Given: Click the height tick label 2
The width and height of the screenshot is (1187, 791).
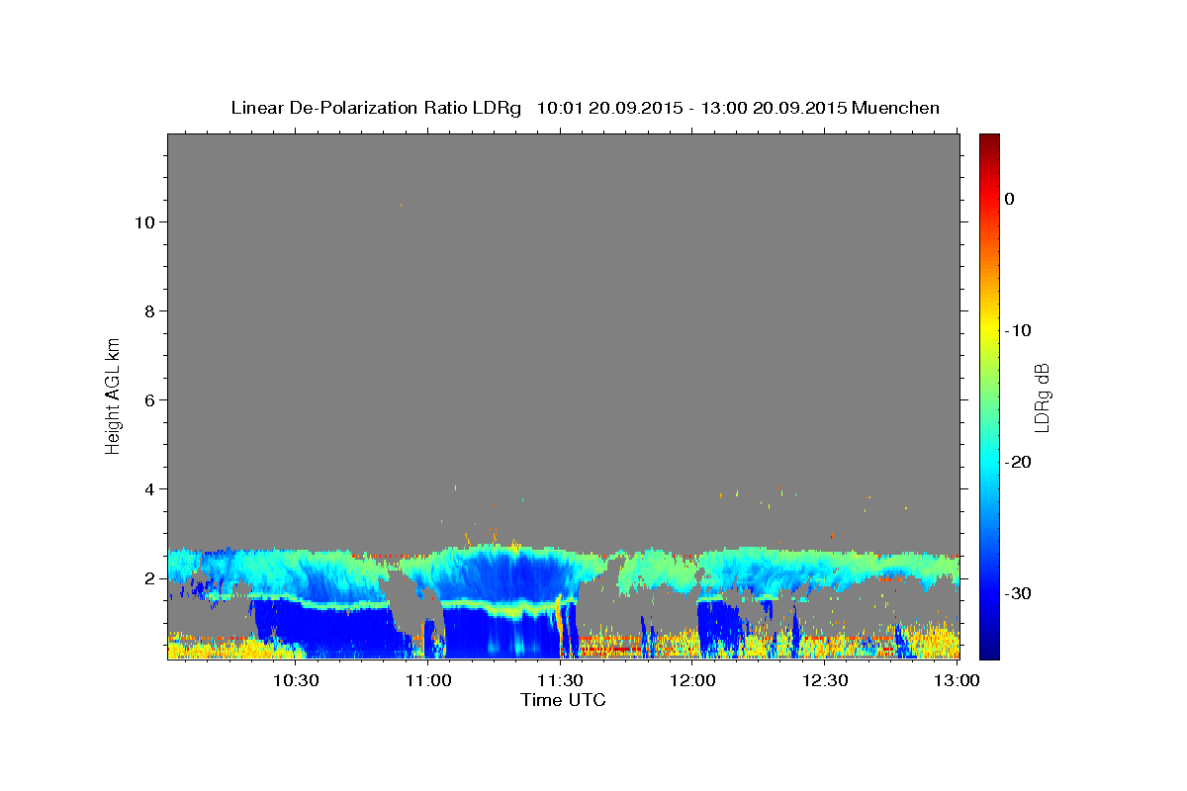Looking at the screenshot, I should click(149, 578).
